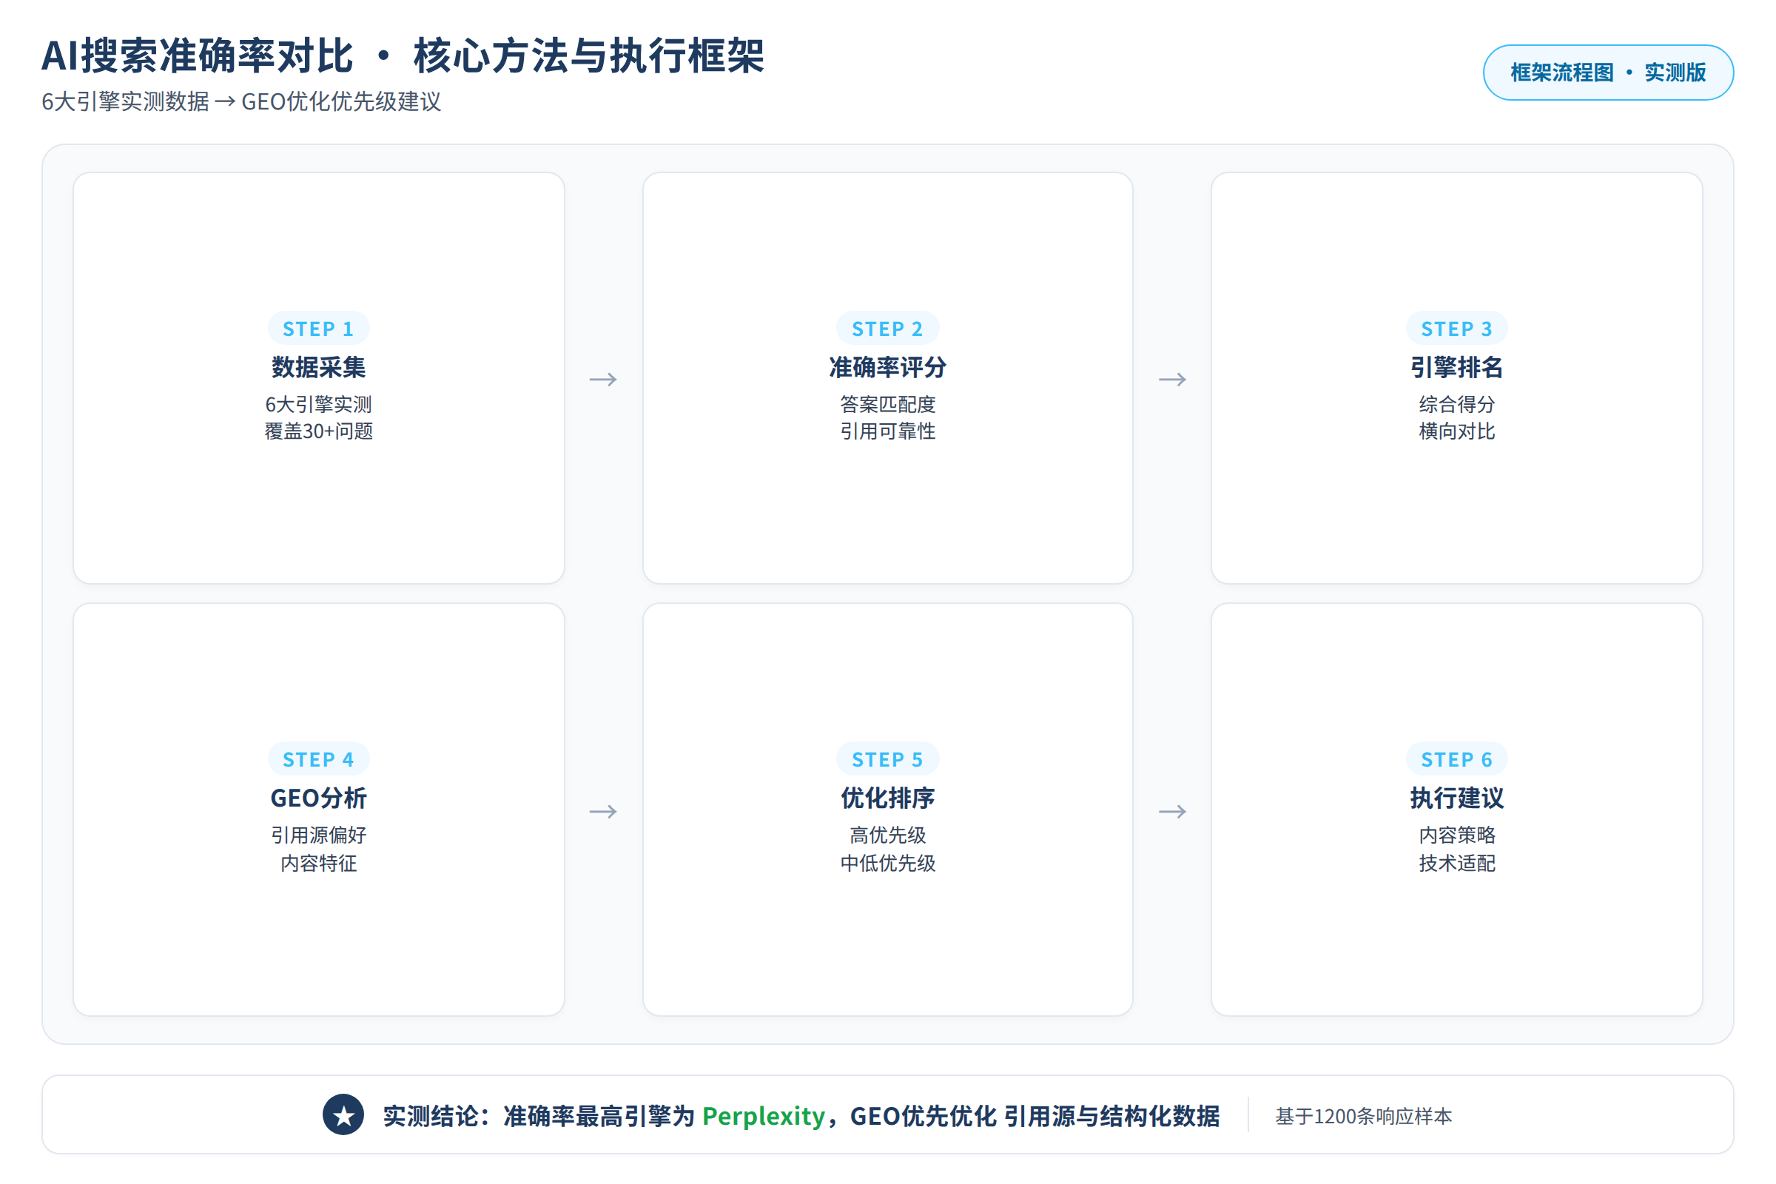The width and height of the screenshot is (1776, 1184).
Task: Click the text 技术适配
Action: click(x=1456, y=863)
